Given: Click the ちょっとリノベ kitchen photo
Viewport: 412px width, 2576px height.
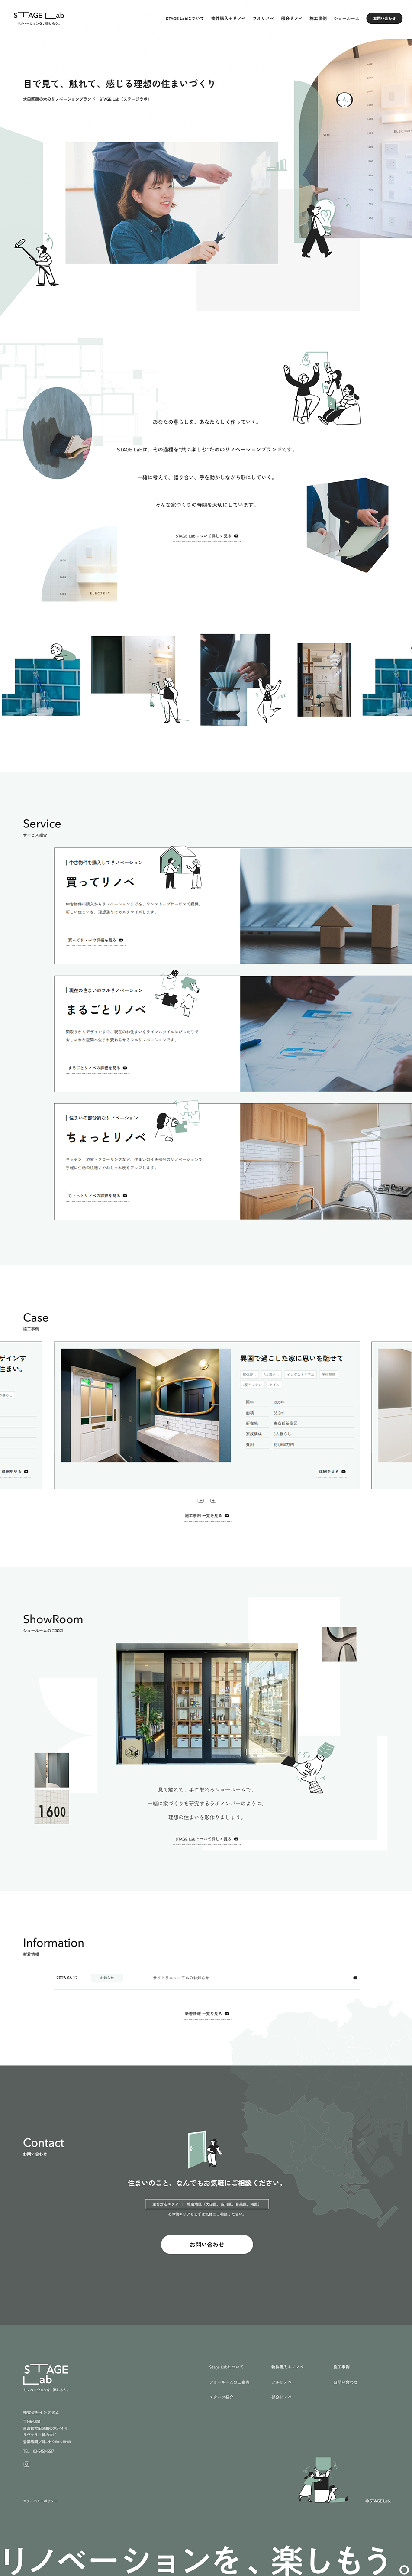Looking at the screenshot, I should pyautogui.click(x=326, y=1162).
